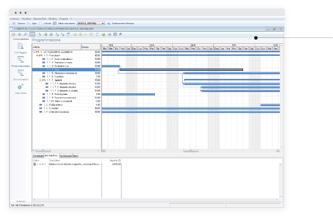Open Dati Progetto in the sidebar
333x218 pixels.
click(x=21, y=48)
